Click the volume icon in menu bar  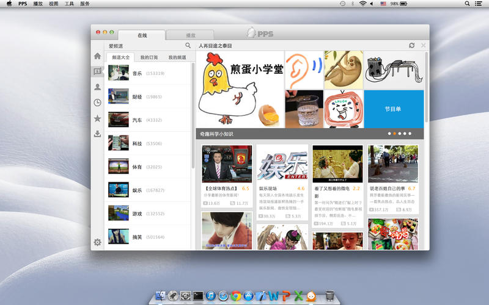click(372, 4)
